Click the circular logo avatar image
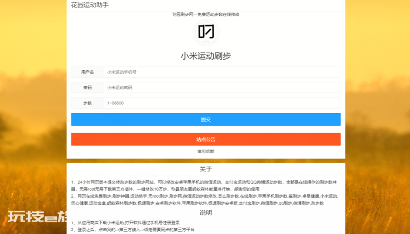This screenshot has height=234, width=410. pos(206,33)
